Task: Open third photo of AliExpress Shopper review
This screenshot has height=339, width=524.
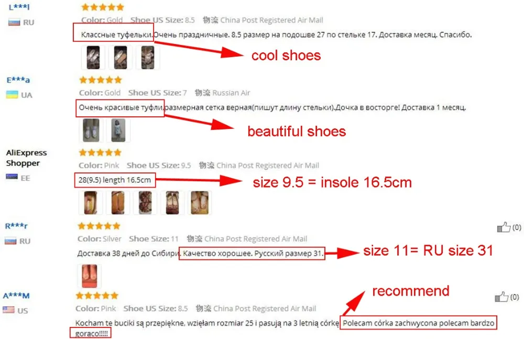Action: (x=145, y=203)
